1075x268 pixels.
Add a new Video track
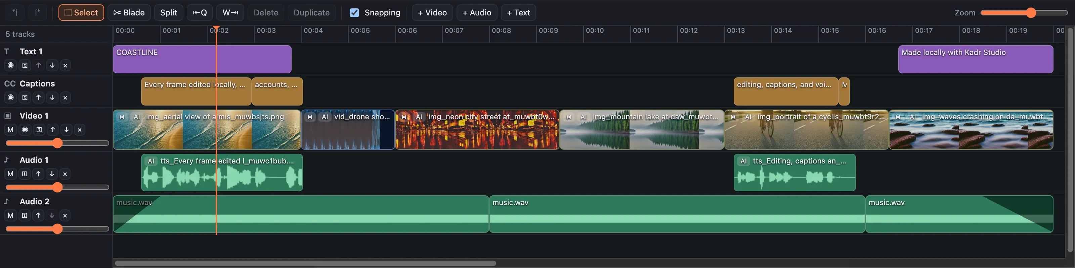(432, 12)
